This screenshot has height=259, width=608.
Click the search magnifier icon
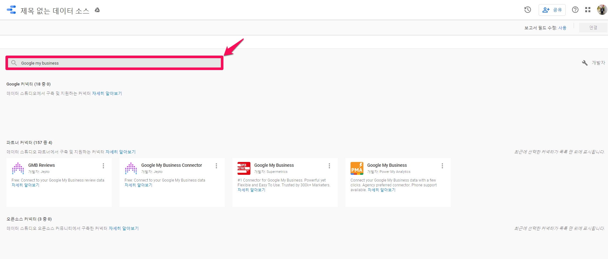[x=14, y=63]
